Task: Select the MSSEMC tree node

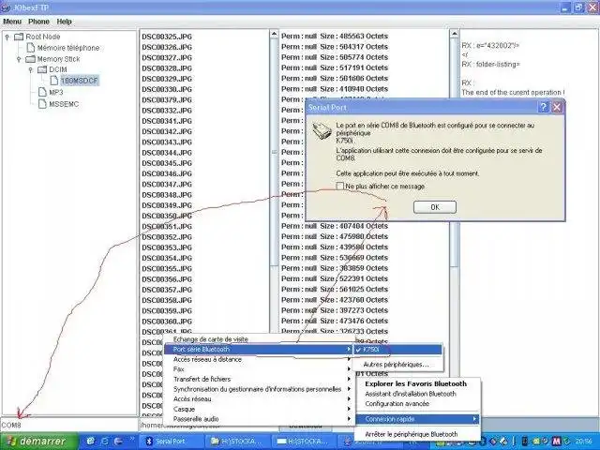Action: pos(64,104)
